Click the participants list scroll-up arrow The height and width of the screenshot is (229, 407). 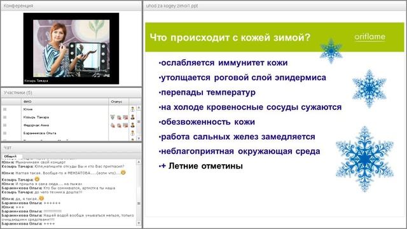139,108
